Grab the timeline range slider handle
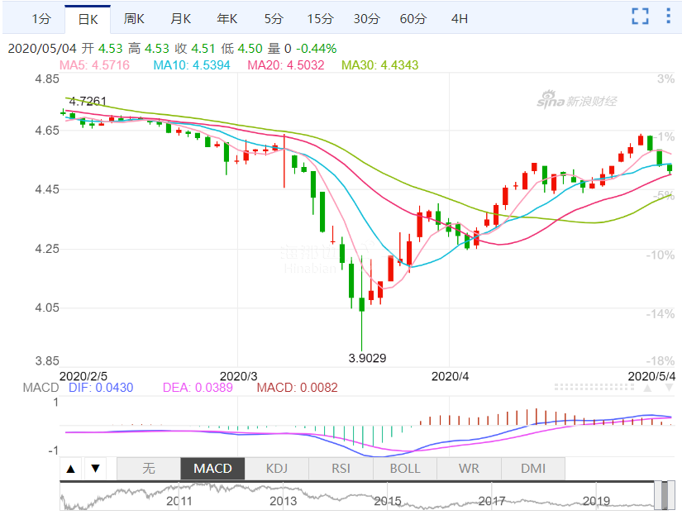 coord(661,495)
